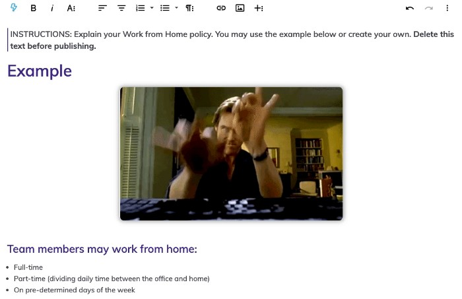Insert a hyperlink
Screen dimensions: 462x299
click(221, 8)
